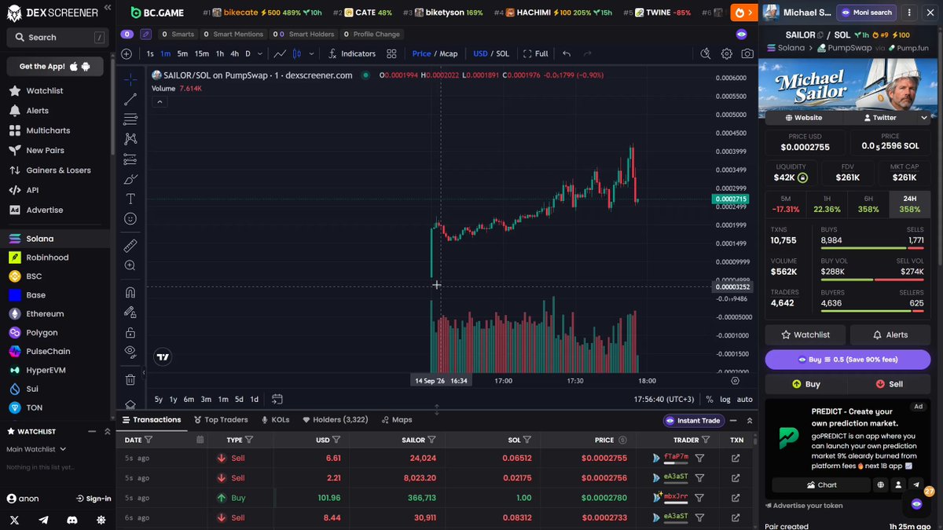Click the Search input field
The height and width of the screenshot is (530, 943).
pos(57,37)
